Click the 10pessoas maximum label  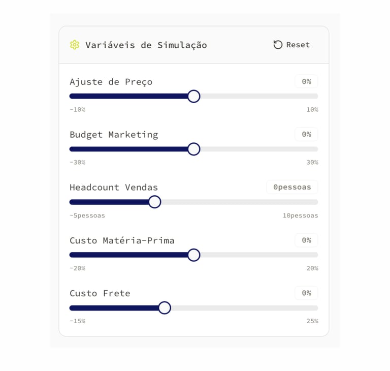pyautogui.click(x=300, y=215)
